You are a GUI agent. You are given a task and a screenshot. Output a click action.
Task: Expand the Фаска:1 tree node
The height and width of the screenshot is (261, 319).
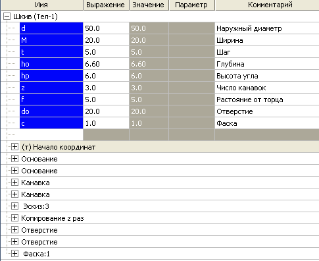point(14,254)
